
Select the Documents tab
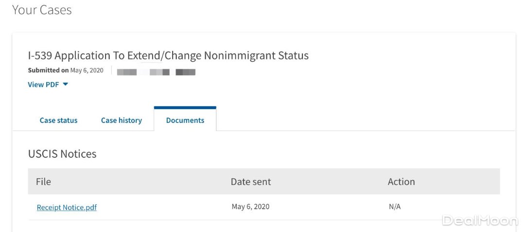185,120
